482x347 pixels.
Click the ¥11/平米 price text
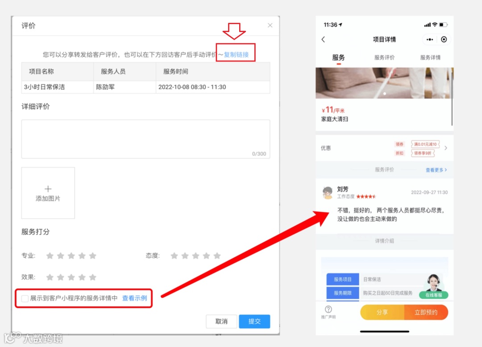333,110
